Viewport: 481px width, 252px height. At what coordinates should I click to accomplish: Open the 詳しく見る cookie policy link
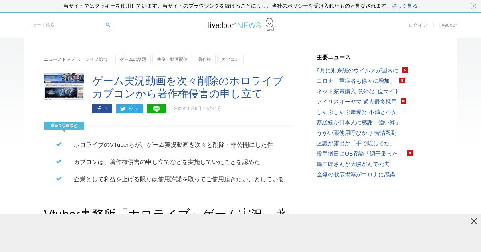[x=404, y=6]
